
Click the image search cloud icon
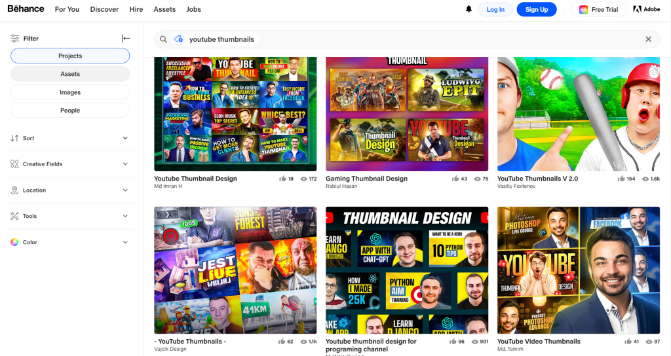(178, 39)
